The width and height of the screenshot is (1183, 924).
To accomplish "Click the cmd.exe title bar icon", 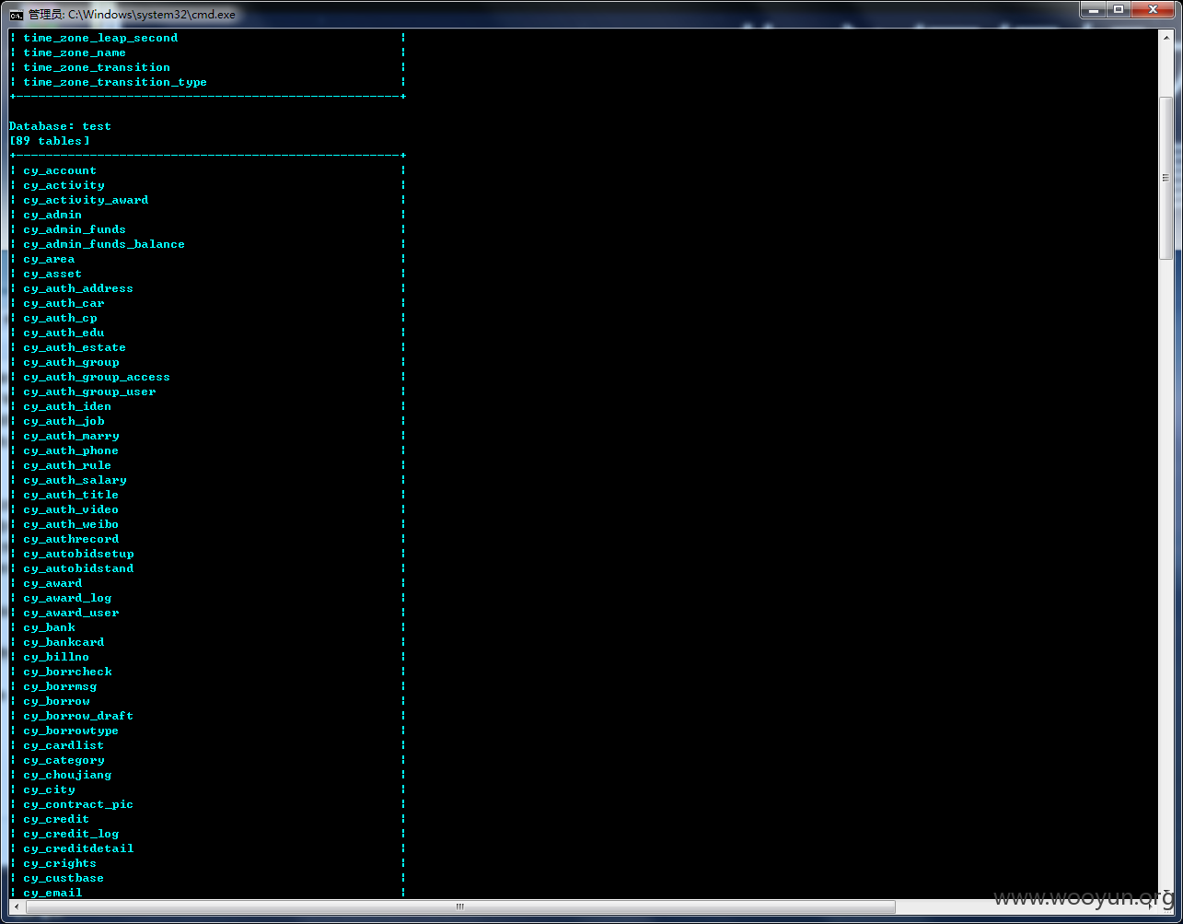I will pos(17,15).
